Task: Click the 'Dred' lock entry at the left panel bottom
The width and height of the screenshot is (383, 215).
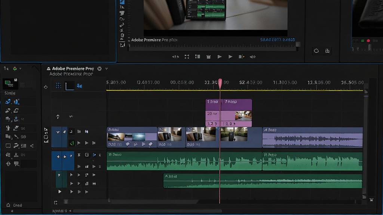Action: 14,205
